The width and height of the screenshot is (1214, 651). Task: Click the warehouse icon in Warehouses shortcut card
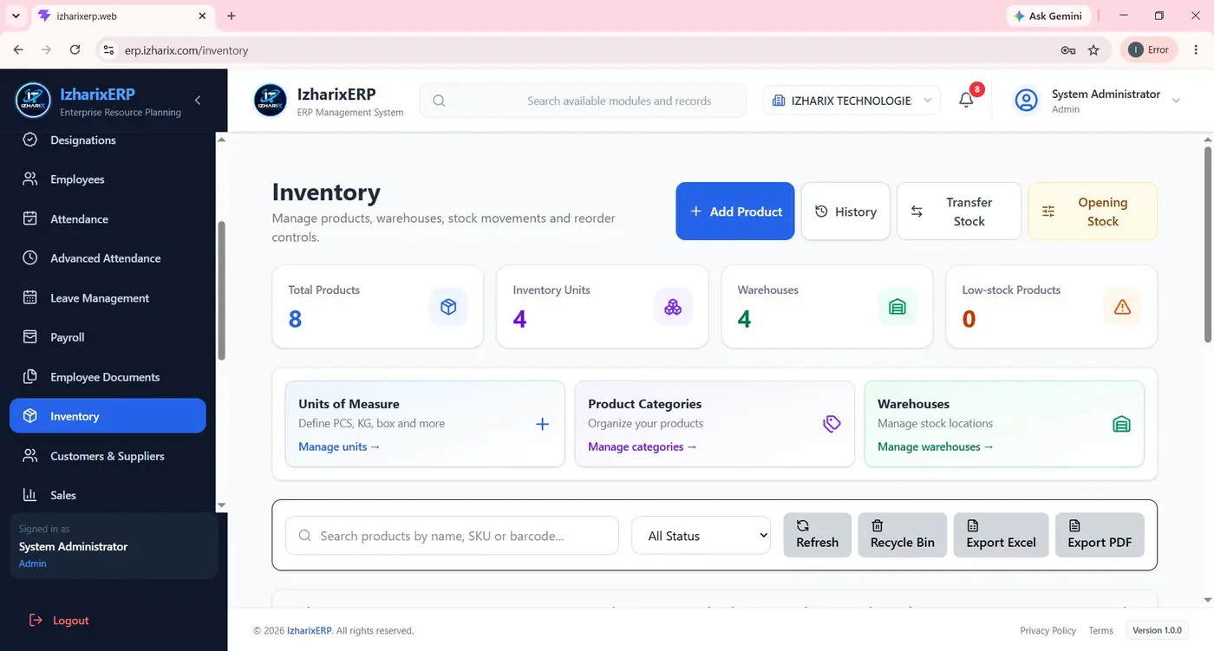(x=1121, y=424)
